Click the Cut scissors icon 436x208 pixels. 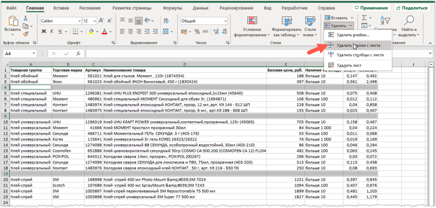tap(25, 18)
